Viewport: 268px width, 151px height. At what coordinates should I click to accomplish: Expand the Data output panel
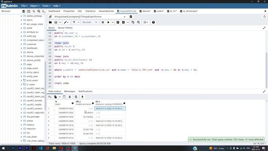pyautogui.click(x=264, y=91)
